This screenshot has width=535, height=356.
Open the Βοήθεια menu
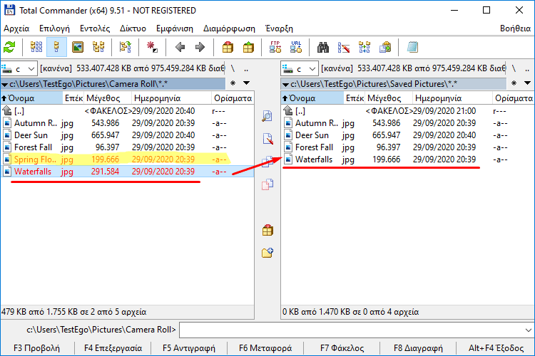515,28
